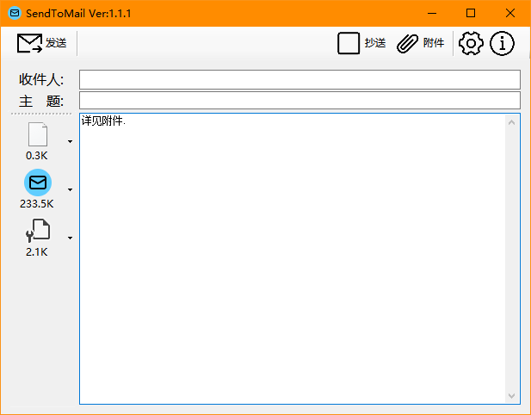Click the scrollbar down arrow in body
The image size is (531, 415).
point(512,395)
